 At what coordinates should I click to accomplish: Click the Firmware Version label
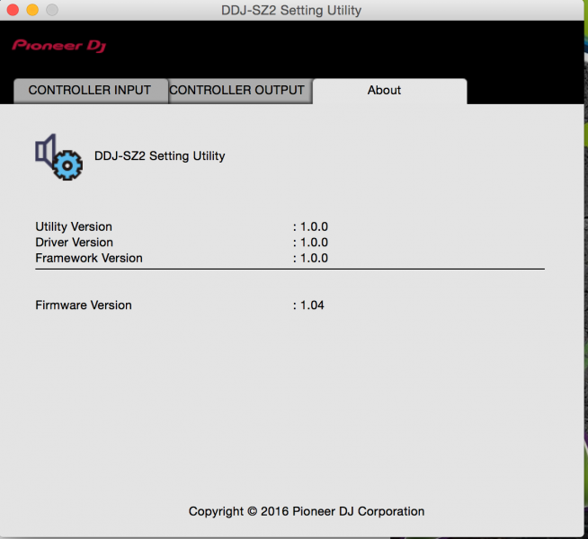[x=84, y=305]
